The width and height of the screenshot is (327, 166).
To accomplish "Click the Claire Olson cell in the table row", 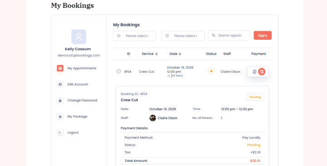I will coord(230,71).
